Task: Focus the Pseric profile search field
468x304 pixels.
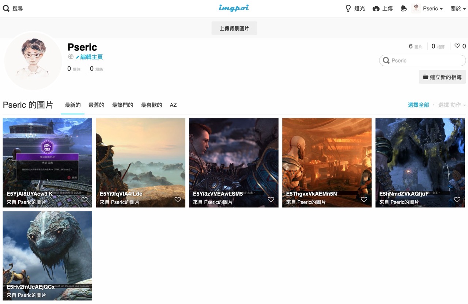Action: (423, 61)
